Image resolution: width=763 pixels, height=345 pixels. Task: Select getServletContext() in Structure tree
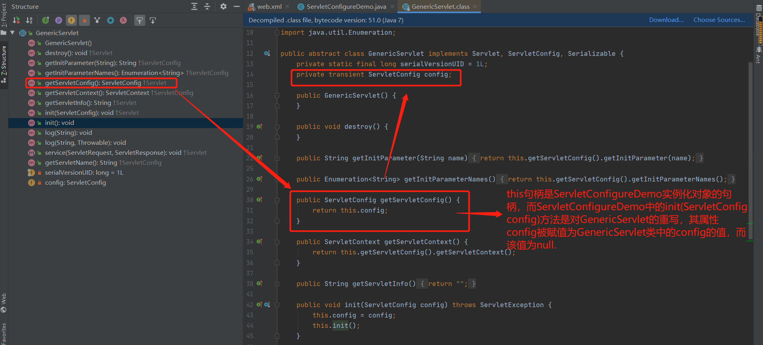[97, 93]
